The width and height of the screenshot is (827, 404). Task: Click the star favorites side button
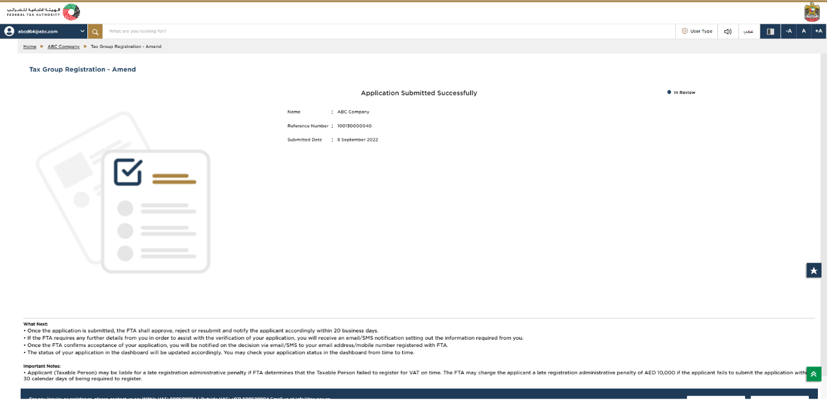(x=814, y=271)
